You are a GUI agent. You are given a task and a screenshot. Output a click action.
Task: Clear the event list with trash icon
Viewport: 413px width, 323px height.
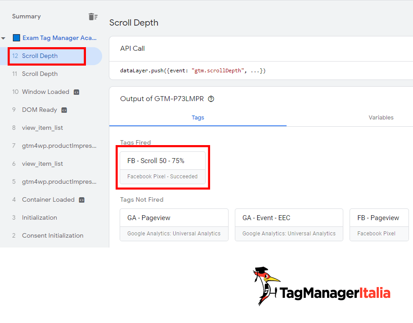click(x=93, y=17)
